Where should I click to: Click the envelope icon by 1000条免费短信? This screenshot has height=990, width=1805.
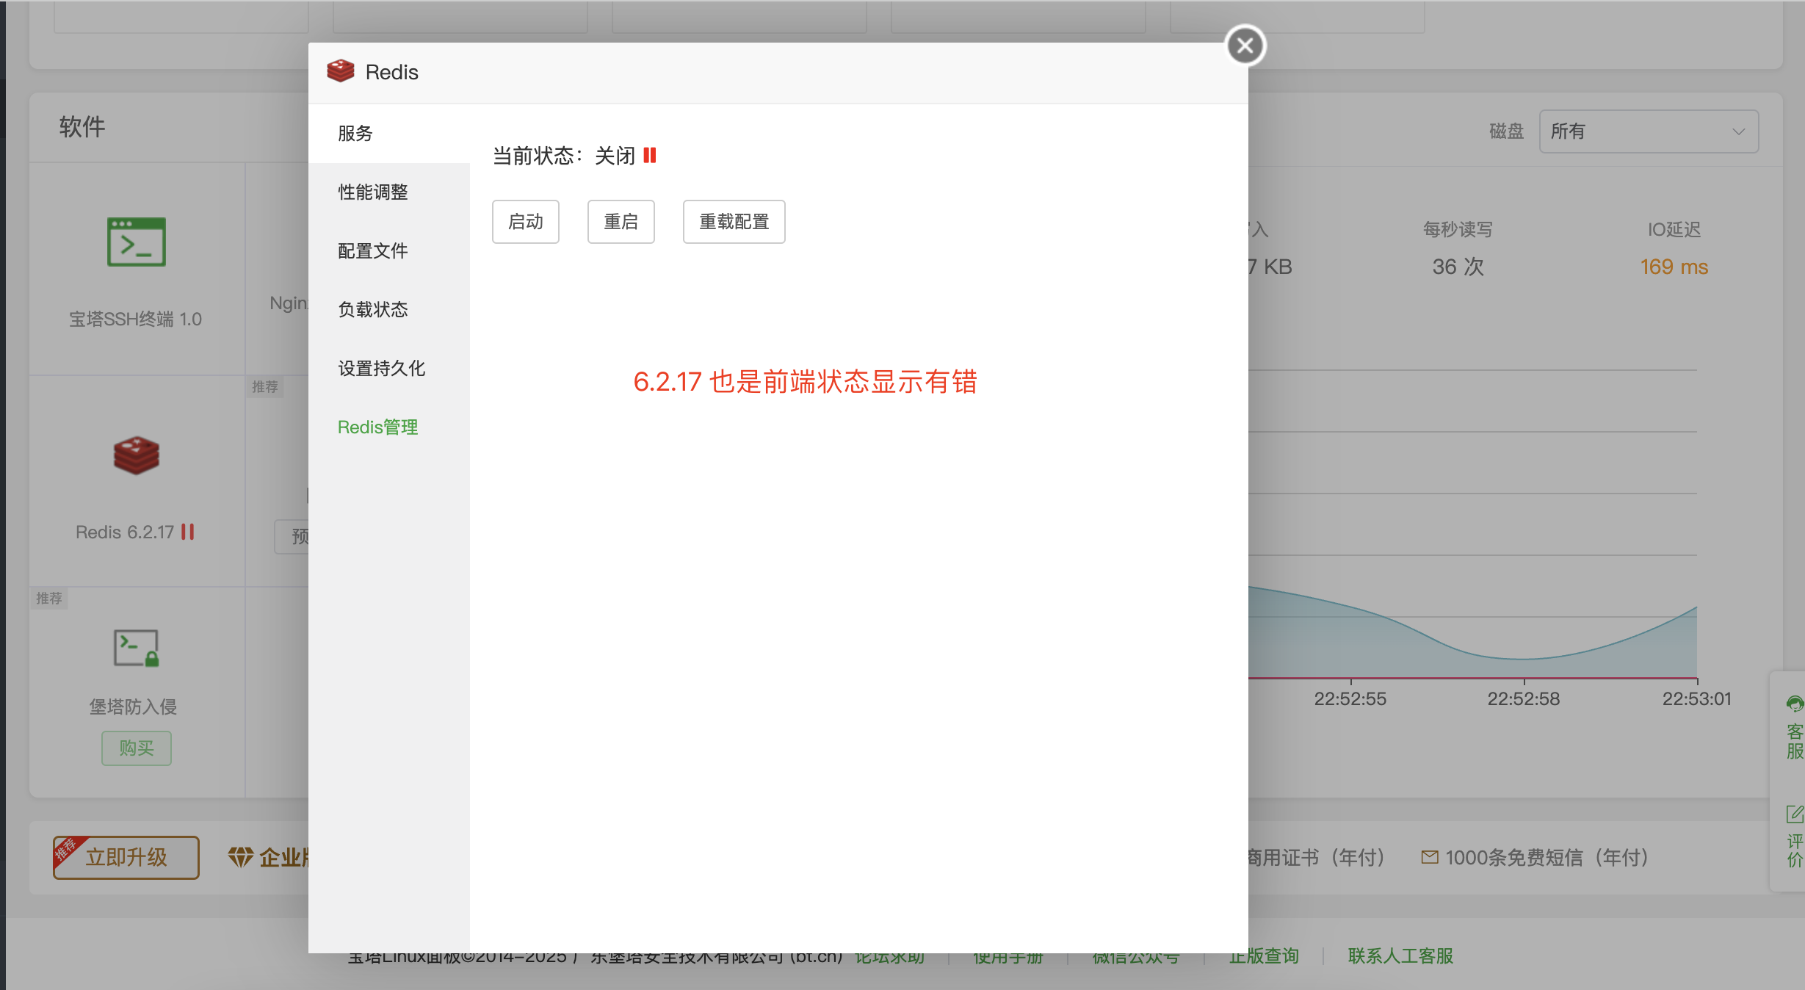coord(1429,857)
